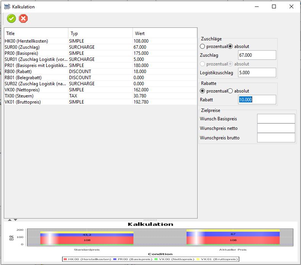Select prozentual radio for Zuschlag

coord(203,46)
